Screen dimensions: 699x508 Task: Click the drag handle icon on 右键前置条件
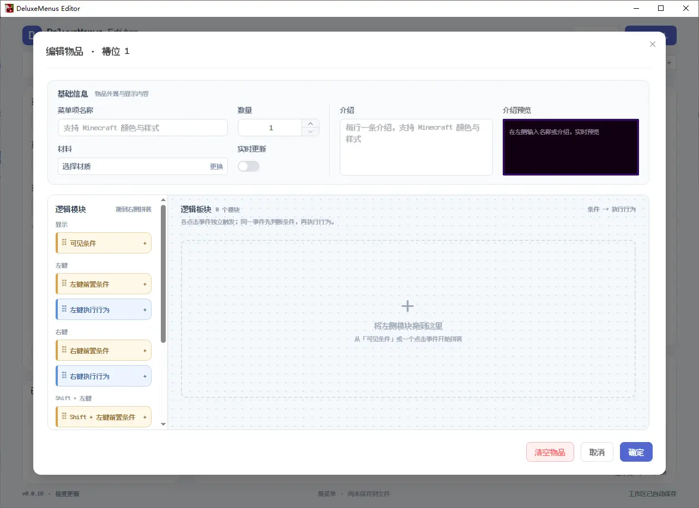tap(64, 350)
